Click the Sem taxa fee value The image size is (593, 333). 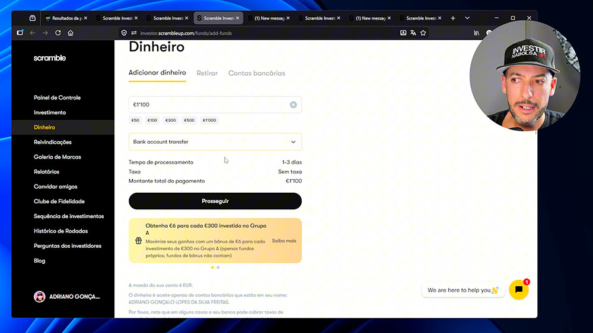[290, 172]
